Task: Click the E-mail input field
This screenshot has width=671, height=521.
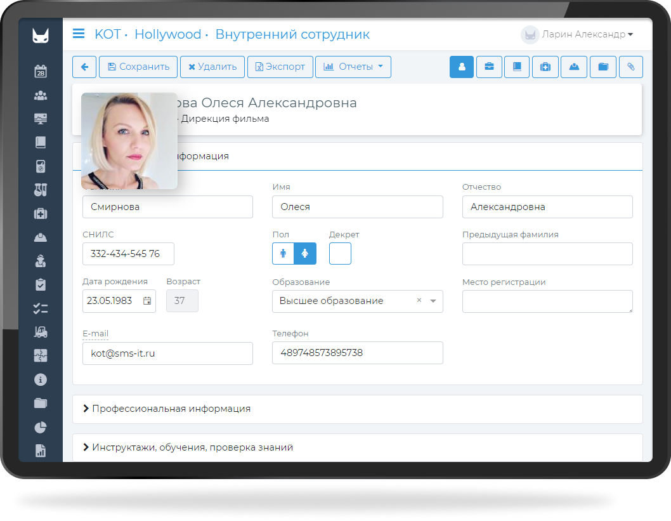Action: (x=167, y=353)
